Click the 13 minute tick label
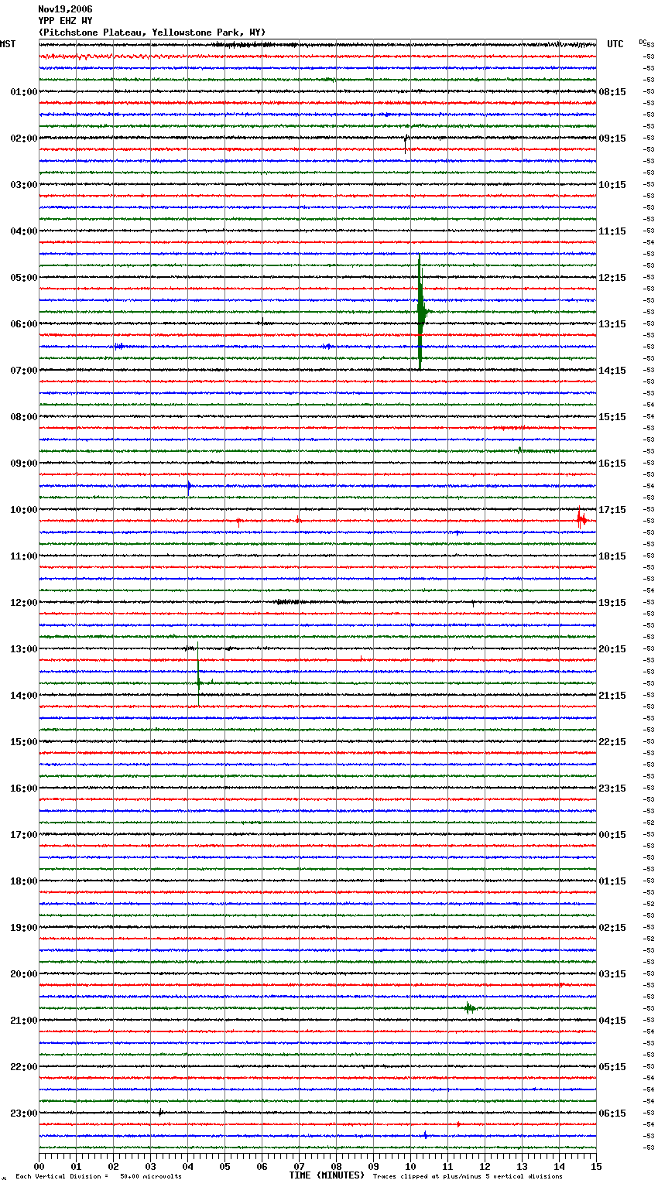This screenshot has width=658, height=1187. [x=522, y=1166]
